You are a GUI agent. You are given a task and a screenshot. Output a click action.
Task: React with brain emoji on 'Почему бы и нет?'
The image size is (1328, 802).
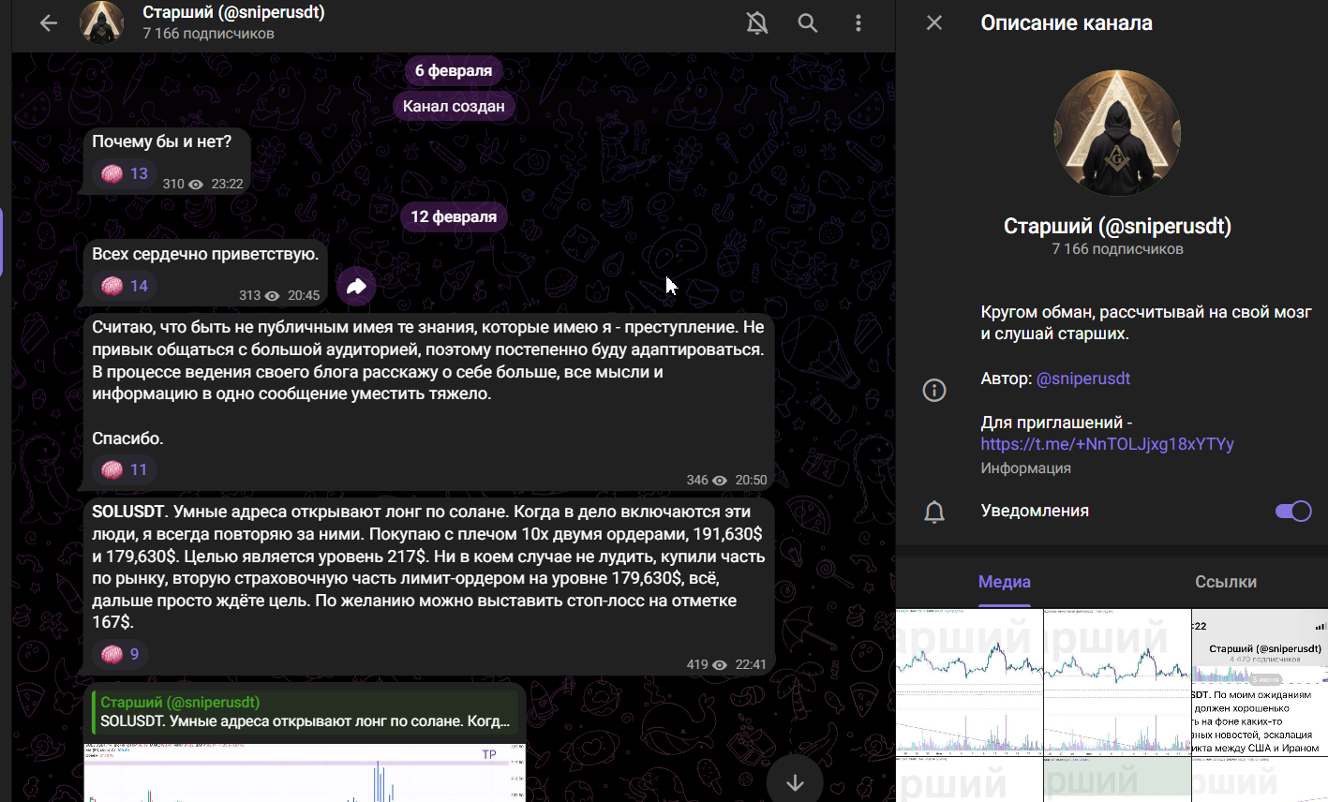[125, 173]
